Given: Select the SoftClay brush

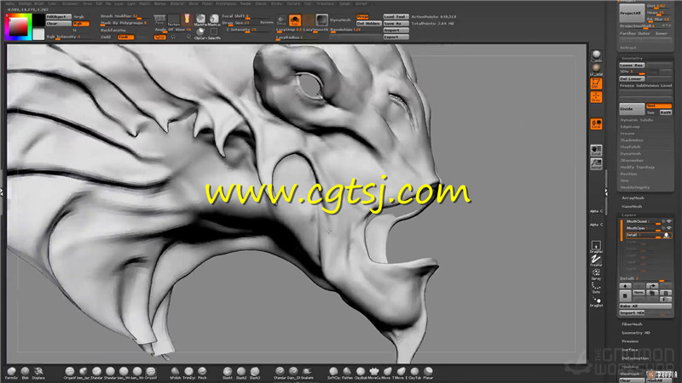Looking at the screenshot, I should point(333,372).
